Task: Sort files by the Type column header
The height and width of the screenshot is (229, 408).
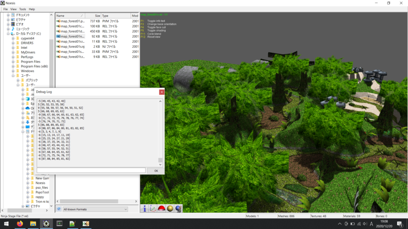Action: coord(116,16)
